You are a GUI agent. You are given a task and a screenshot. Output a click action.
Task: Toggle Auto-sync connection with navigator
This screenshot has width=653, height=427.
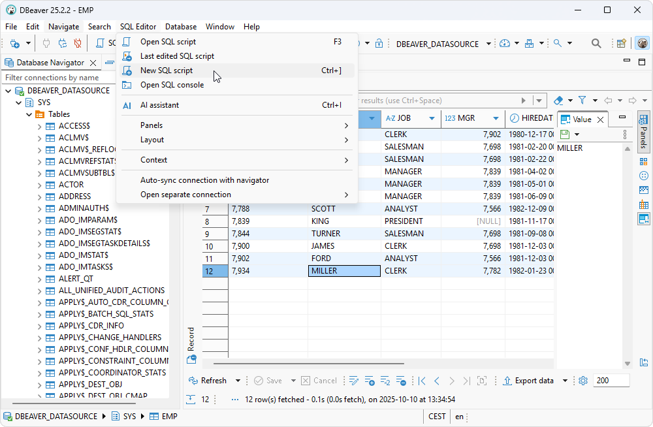click(204, 180)
